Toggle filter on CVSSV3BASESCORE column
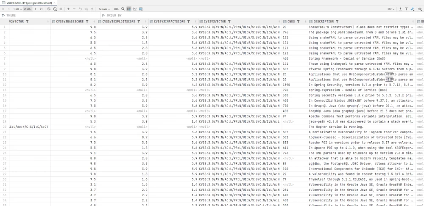This screenshot has width=424, height=206. coord(87,22)
